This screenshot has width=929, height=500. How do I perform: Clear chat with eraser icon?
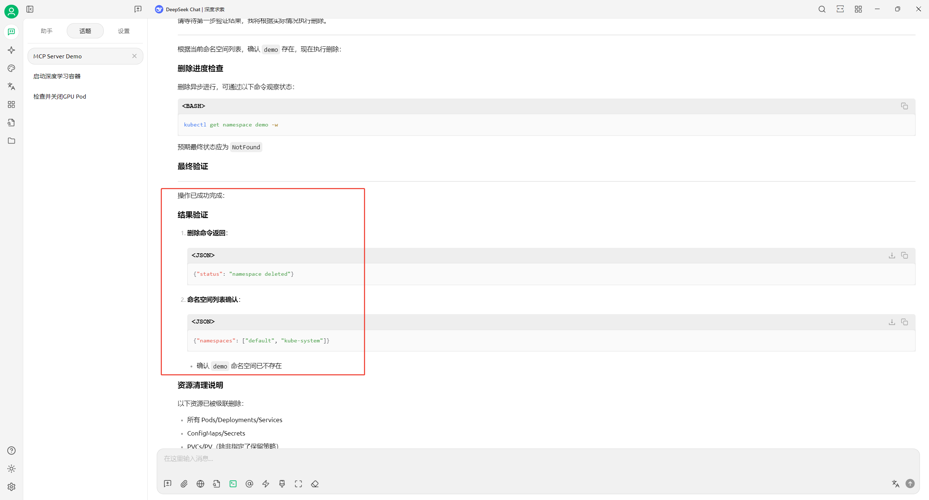click(x=315, y=484)
